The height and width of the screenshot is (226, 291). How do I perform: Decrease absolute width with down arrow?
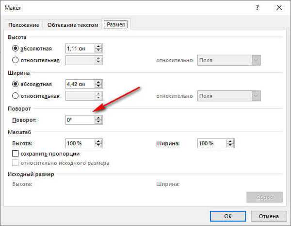(98, 86)
